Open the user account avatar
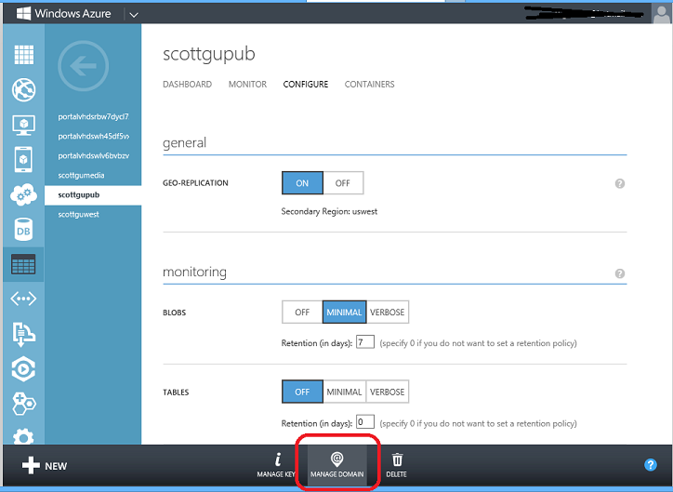 point(662,13)
